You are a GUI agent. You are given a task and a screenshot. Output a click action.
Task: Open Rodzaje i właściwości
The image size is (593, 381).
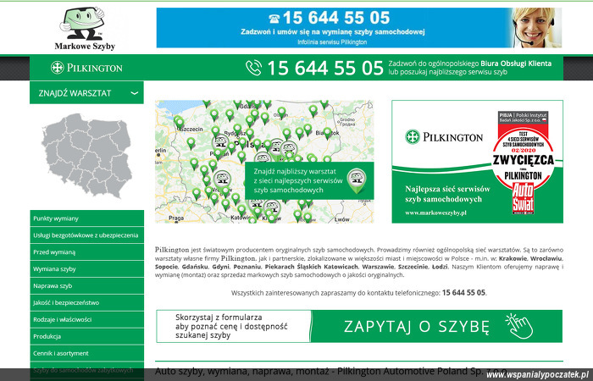(x=86, y=319)
